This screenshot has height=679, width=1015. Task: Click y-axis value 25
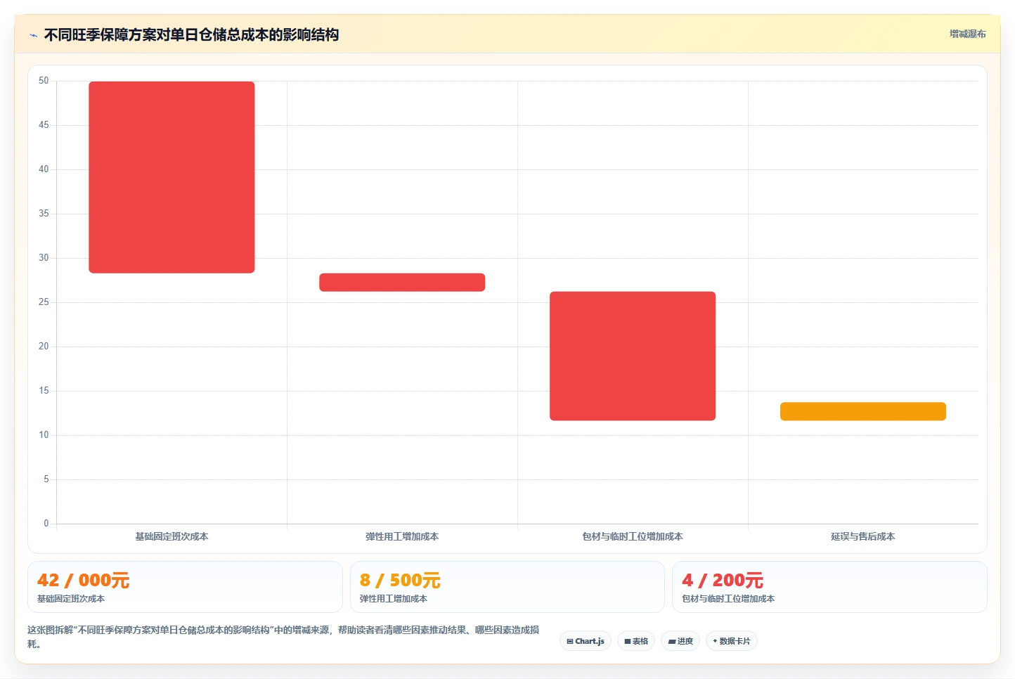coord(44,302)
